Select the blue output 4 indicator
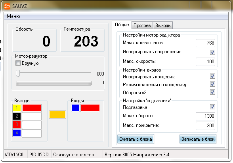 click(x=17, y=133)
